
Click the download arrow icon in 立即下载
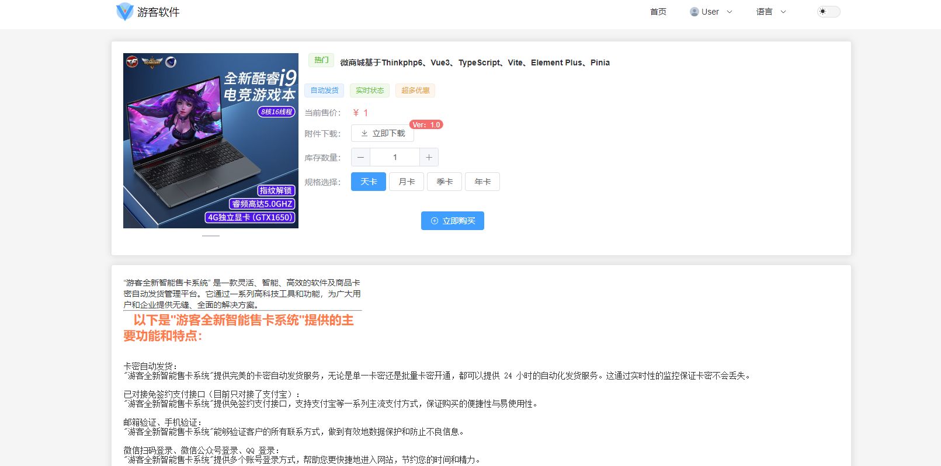click(x=364, y=133)
